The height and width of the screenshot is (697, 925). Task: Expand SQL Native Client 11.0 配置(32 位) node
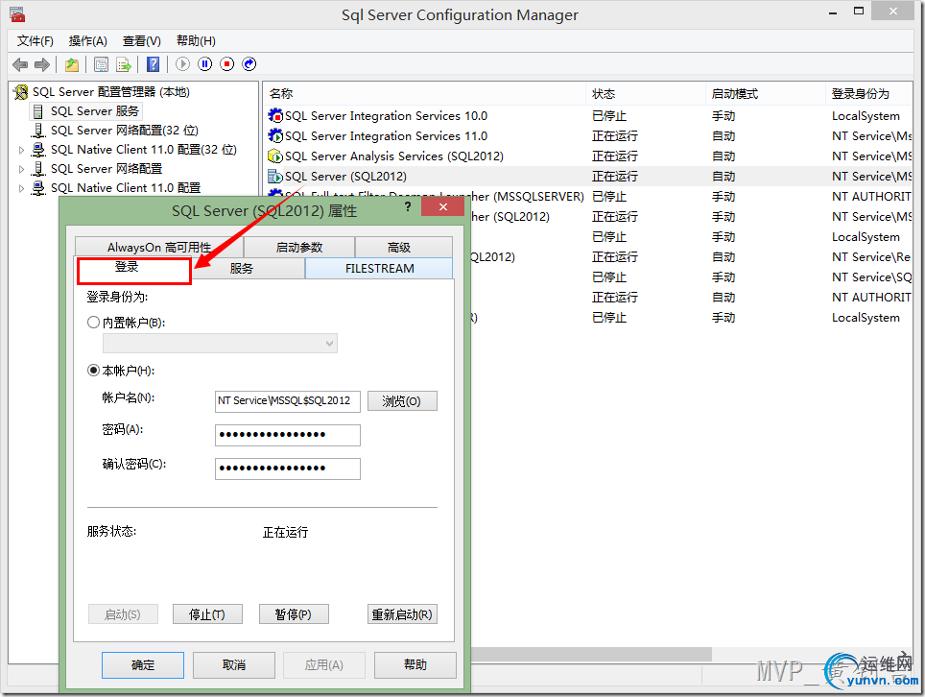pyautogui.click(x=22, y=150)
